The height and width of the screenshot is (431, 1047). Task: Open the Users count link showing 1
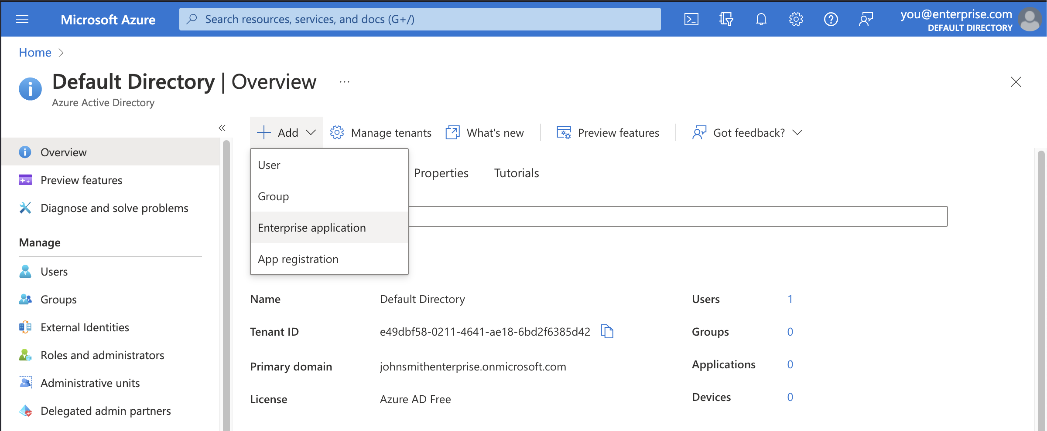[x=790, y=299]
